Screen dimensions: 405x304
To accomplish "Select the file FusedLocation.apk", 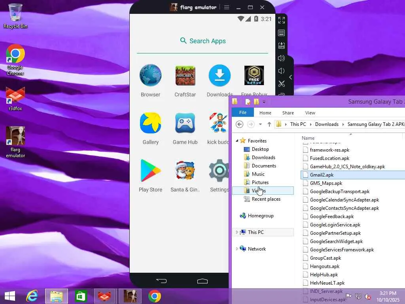I will [x=329, y=158].
